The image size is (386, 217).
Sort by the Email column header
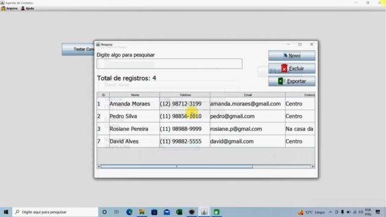coord(248,95)
